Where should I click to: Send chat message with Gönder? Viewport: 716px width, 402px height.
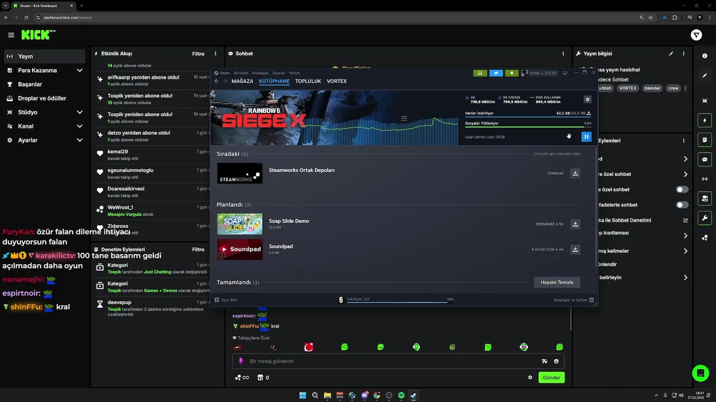coord(552,377)
